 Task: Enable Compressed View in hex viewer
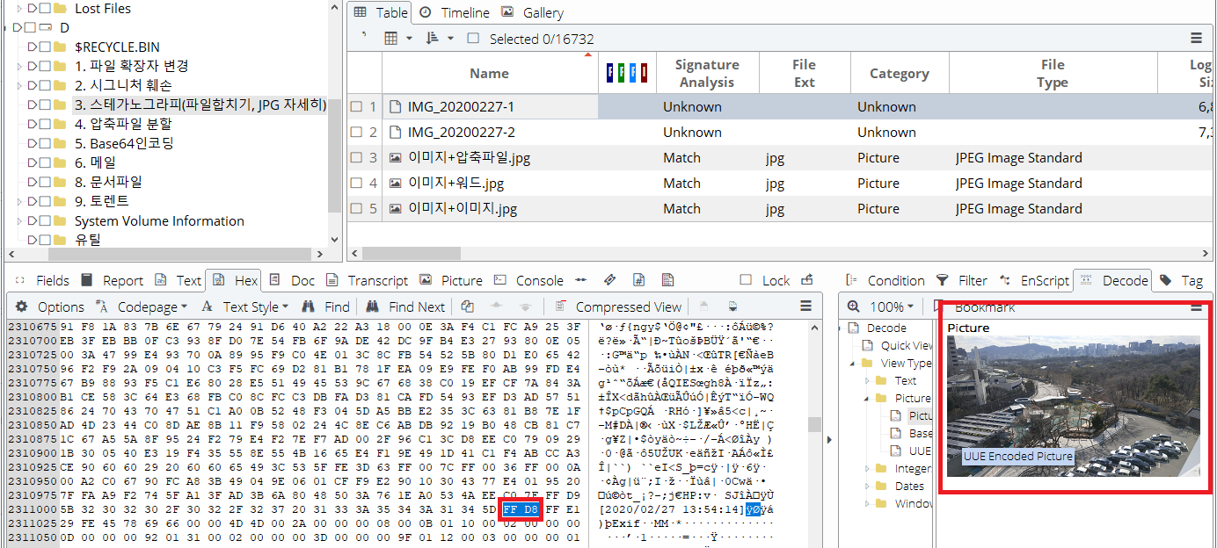coord(618,306)
